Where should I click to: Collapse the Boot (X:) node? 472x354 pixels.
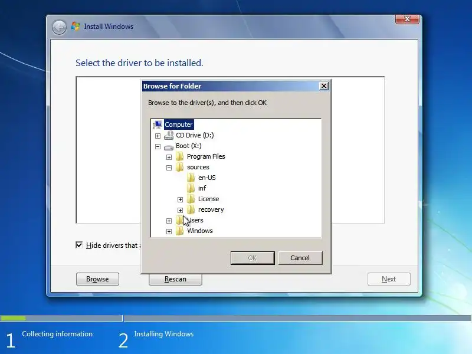click(x=158, y=146)
